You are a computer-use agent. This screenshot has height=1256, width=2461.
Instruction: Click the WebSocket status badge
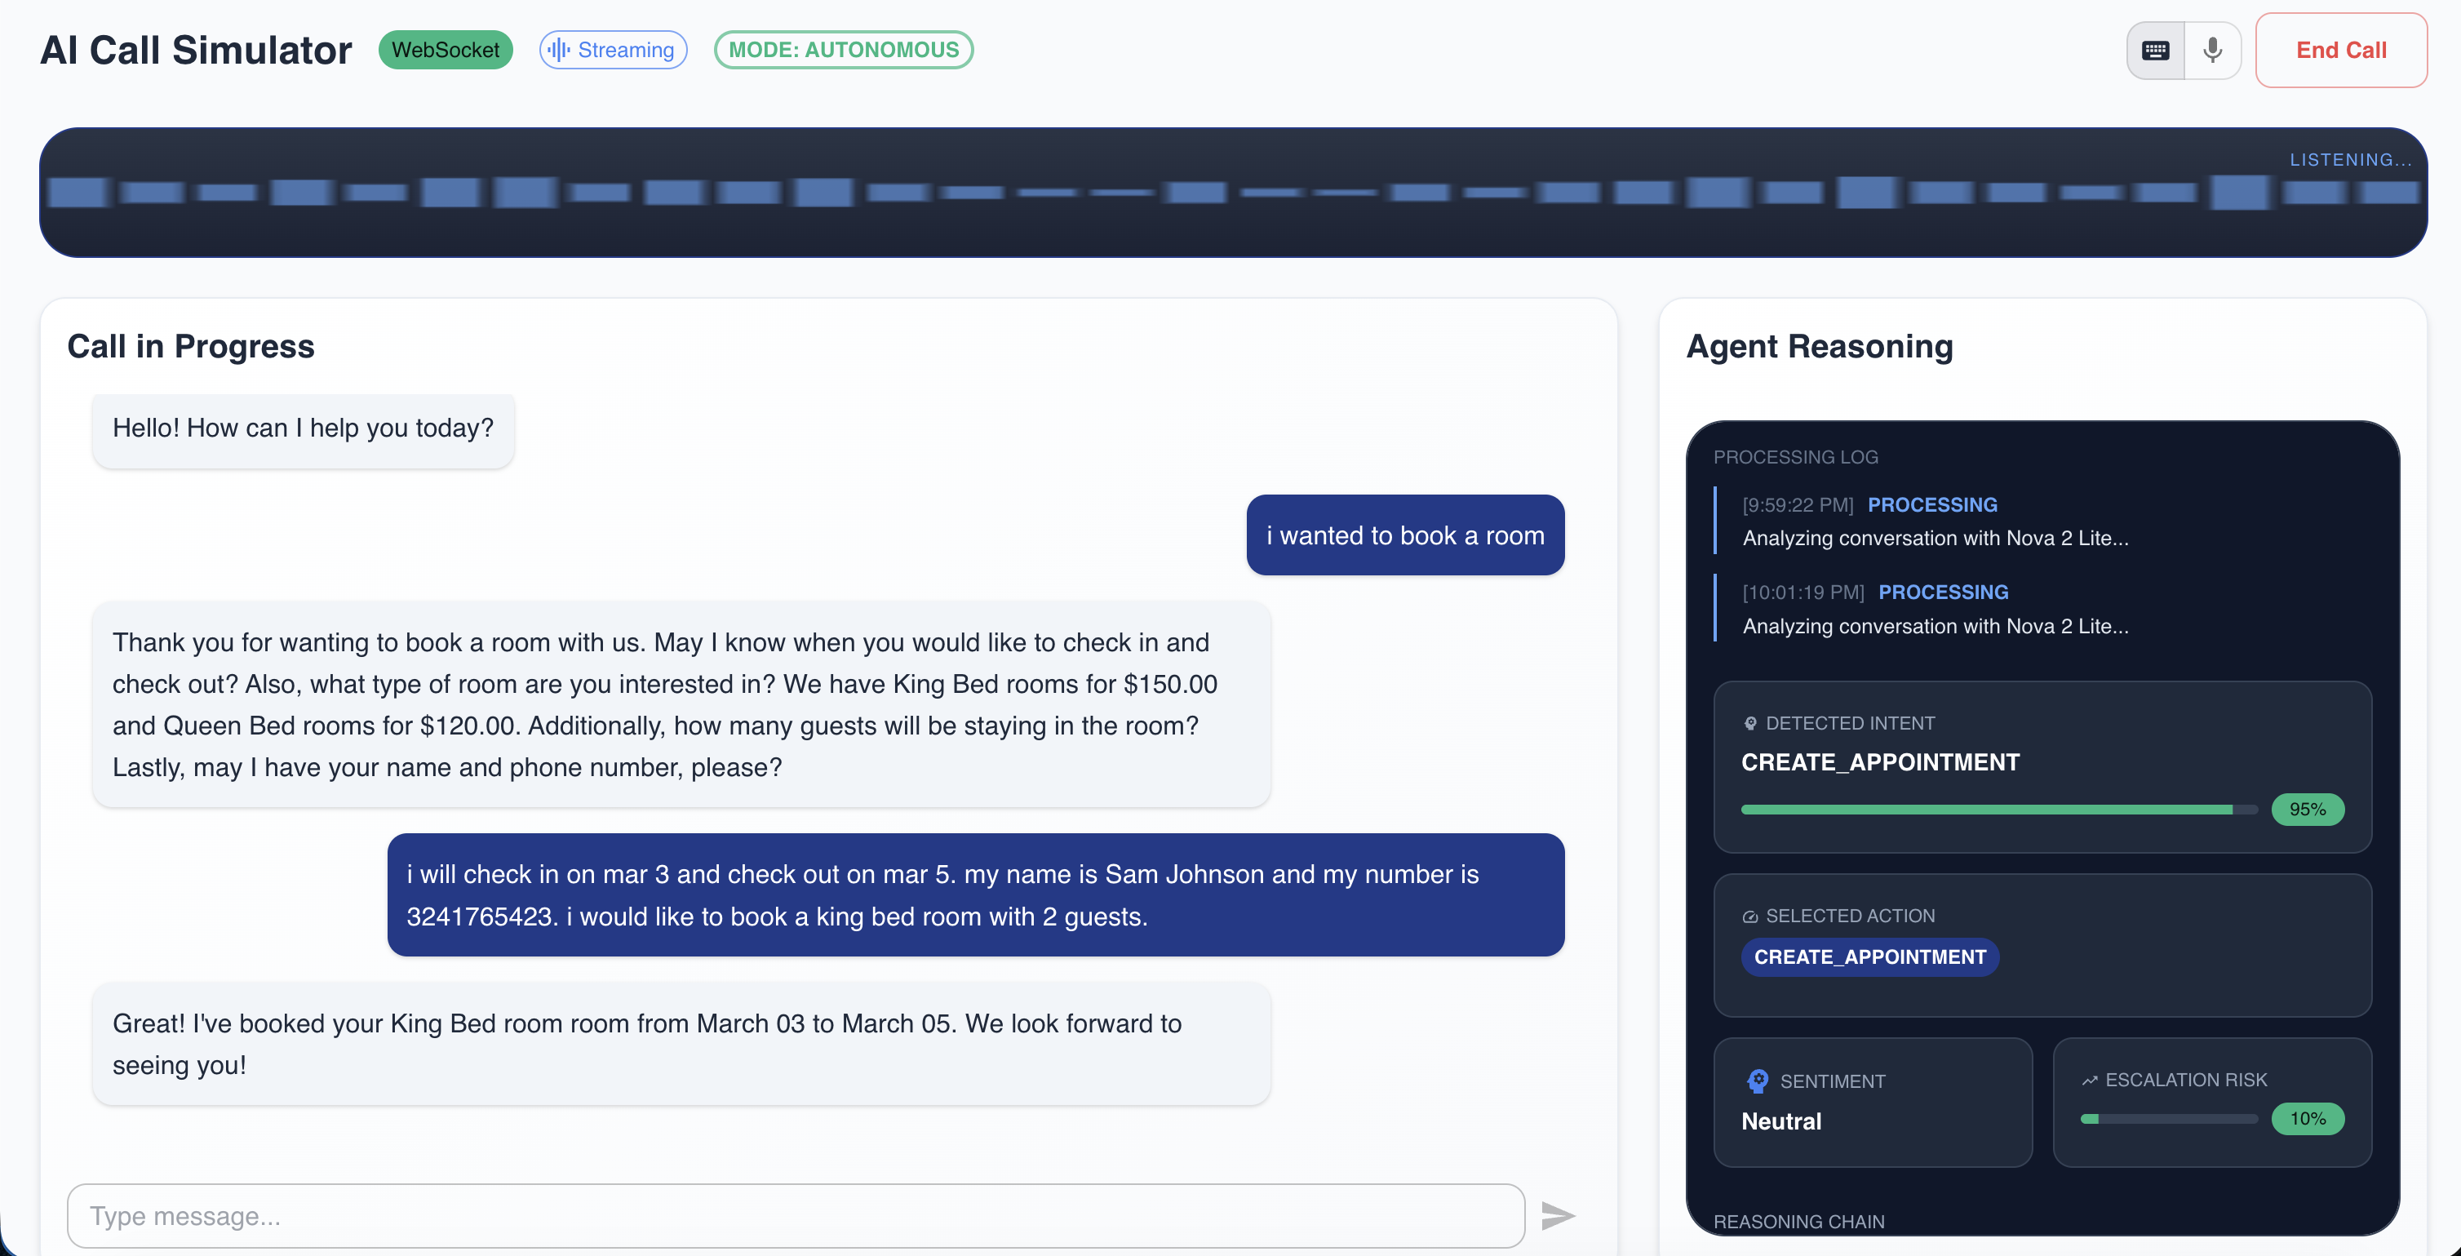tap(446, 50)
